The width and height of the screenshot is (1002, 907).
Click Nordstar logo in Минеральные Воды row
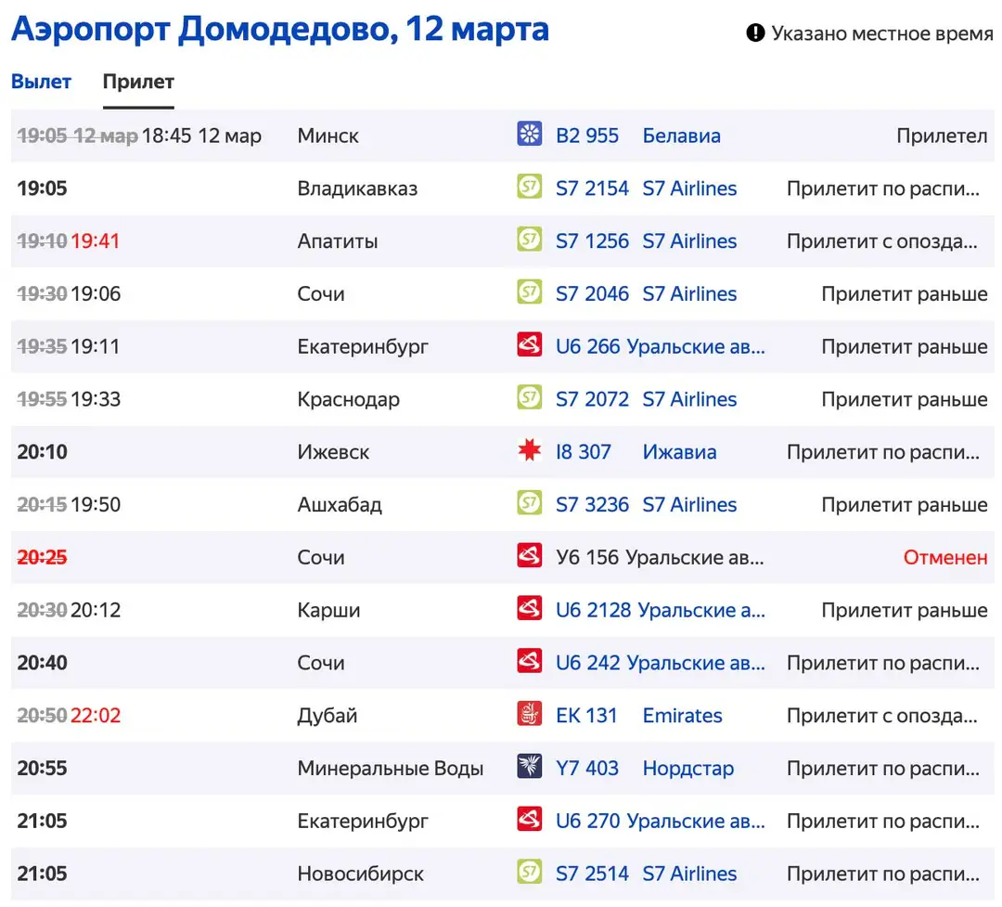pos(529,766)
